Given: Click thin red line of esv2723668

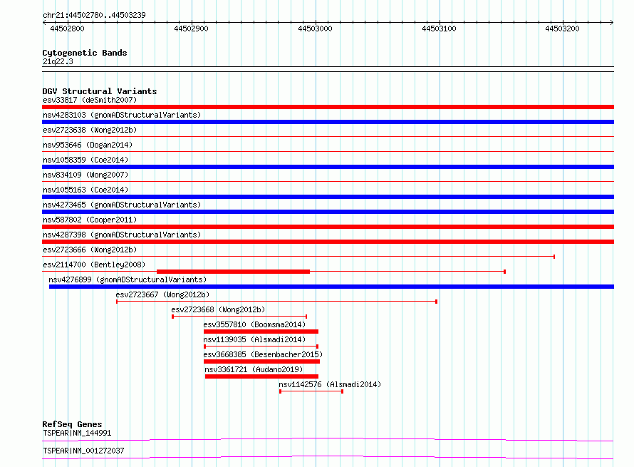Looking at the screenshot, I should [x=239, y=317].
